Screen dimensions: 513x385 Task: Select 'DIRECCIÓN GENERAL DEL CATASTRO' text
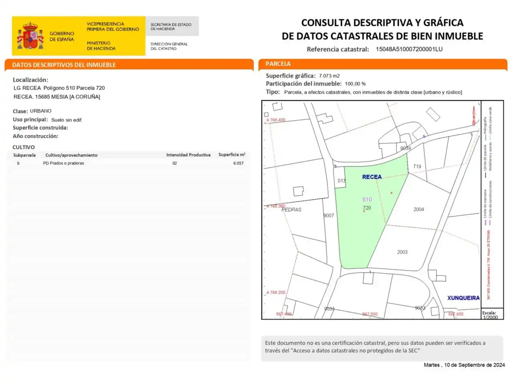pyautogui.click(x=169, y=46)
